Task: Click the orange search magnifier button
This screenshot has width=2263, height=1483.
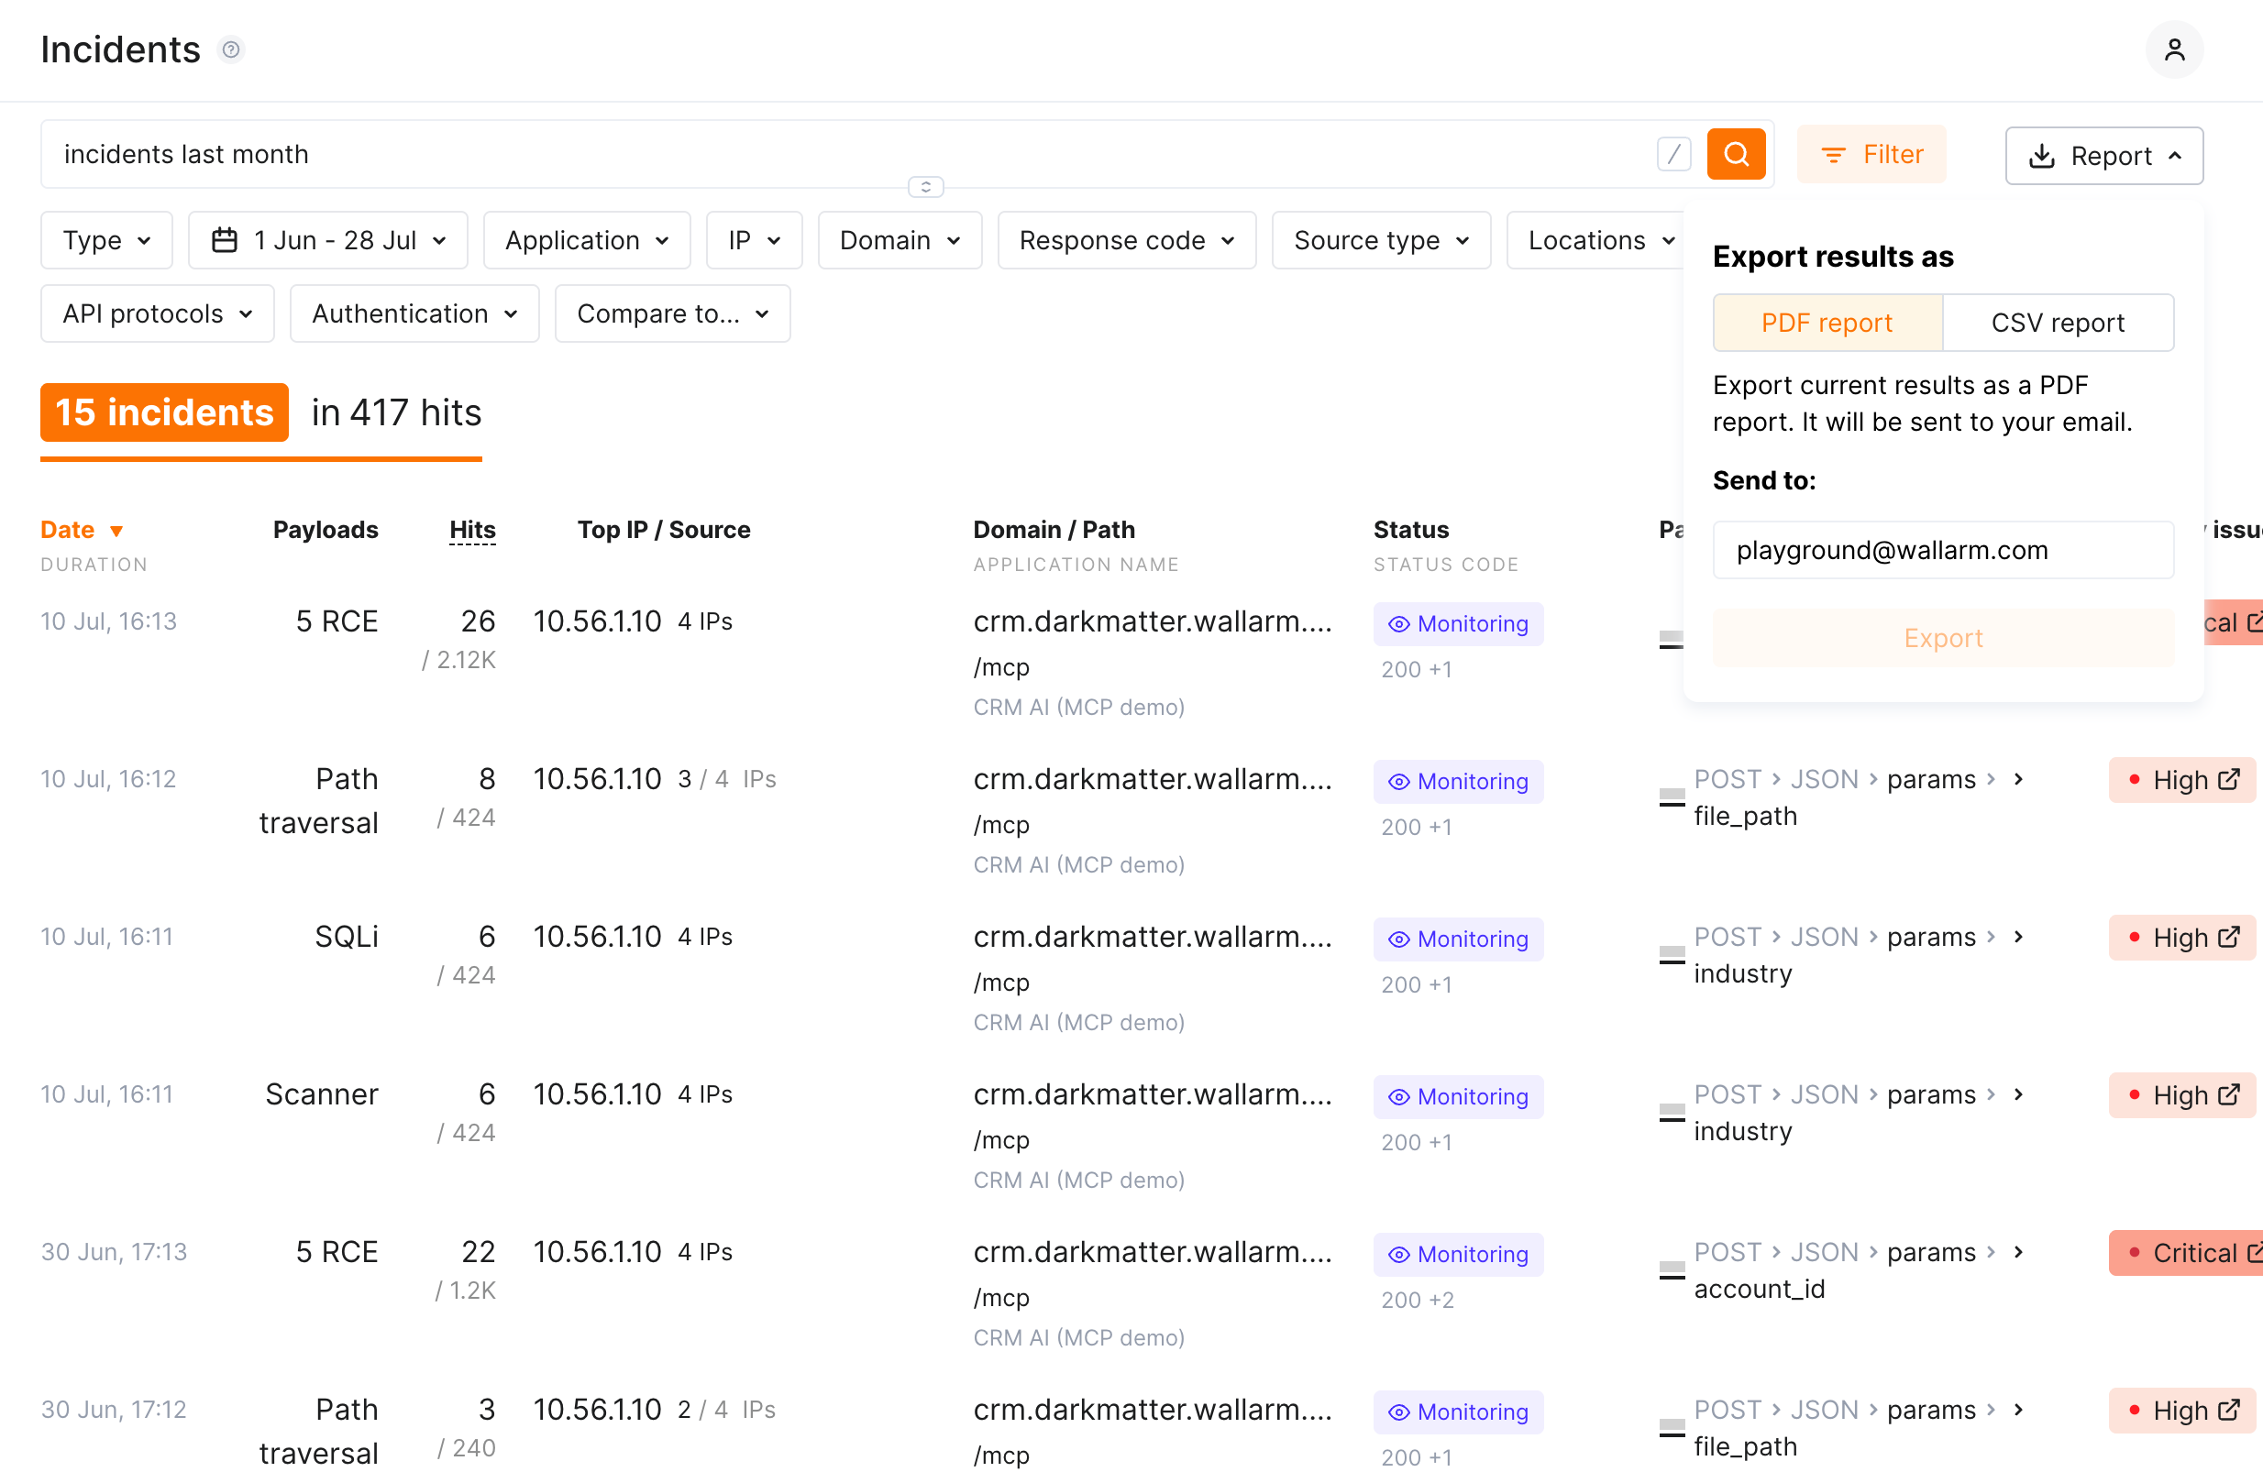Action: pyautogui.click(x=1735, y=154)
